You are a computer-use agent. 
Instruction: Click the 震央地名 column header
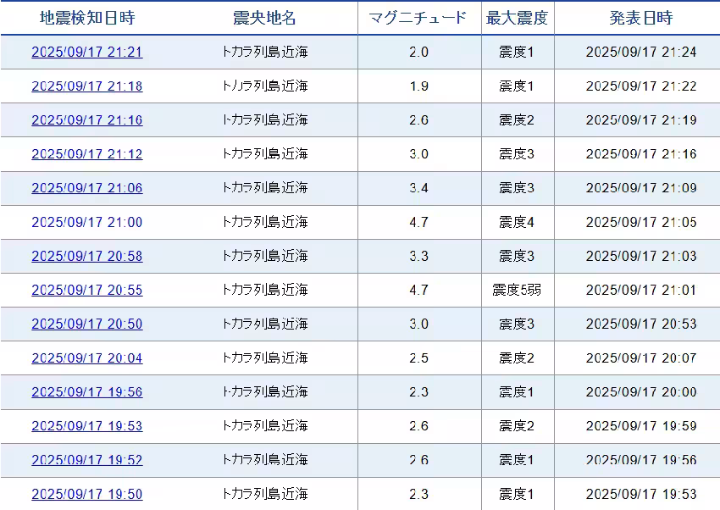(x=264, y=18)
